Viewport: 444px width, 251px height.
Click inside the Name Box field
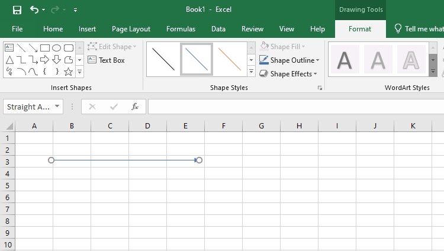click(x=28, y=107)
